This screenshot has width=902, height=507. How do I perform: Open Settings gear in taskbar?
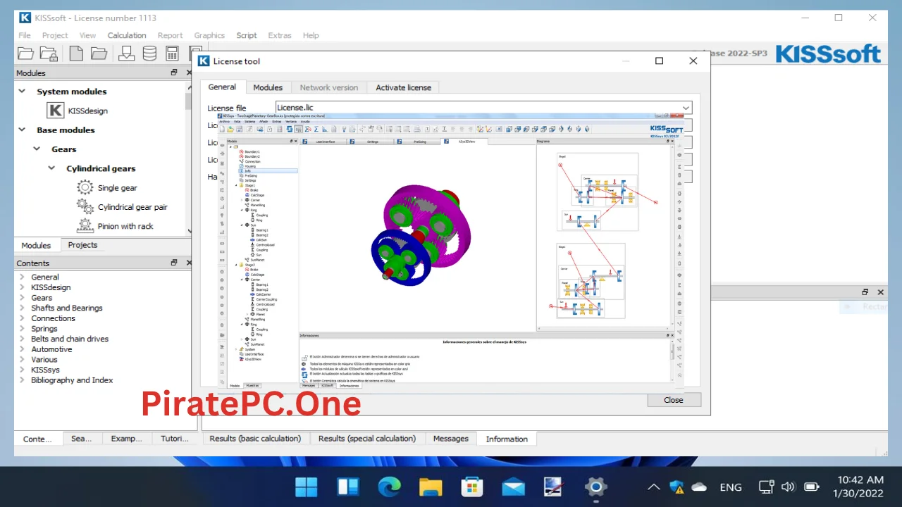(x=595, y=487)
